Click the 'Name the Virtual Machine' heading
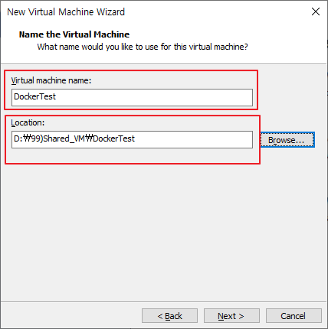The width and height of the screenshot is (328, 329). coord(74,34)
